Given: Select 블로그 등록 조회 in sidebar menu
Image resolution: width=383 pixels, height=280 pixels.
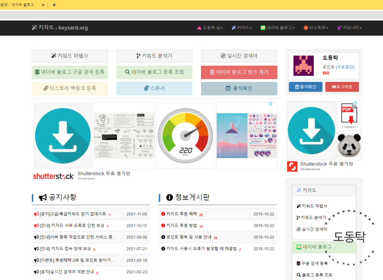Looking at the screenshot, I should tap(315, 275).
